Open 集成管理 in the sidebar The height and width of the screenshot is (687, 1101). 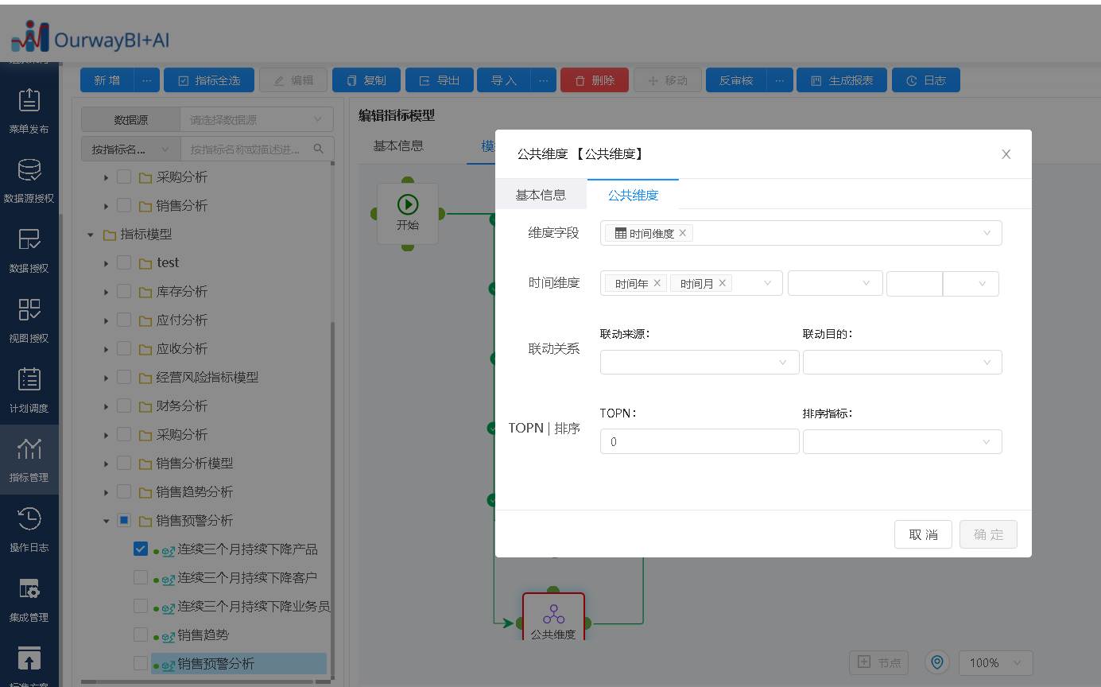click(x=29, y=600)
